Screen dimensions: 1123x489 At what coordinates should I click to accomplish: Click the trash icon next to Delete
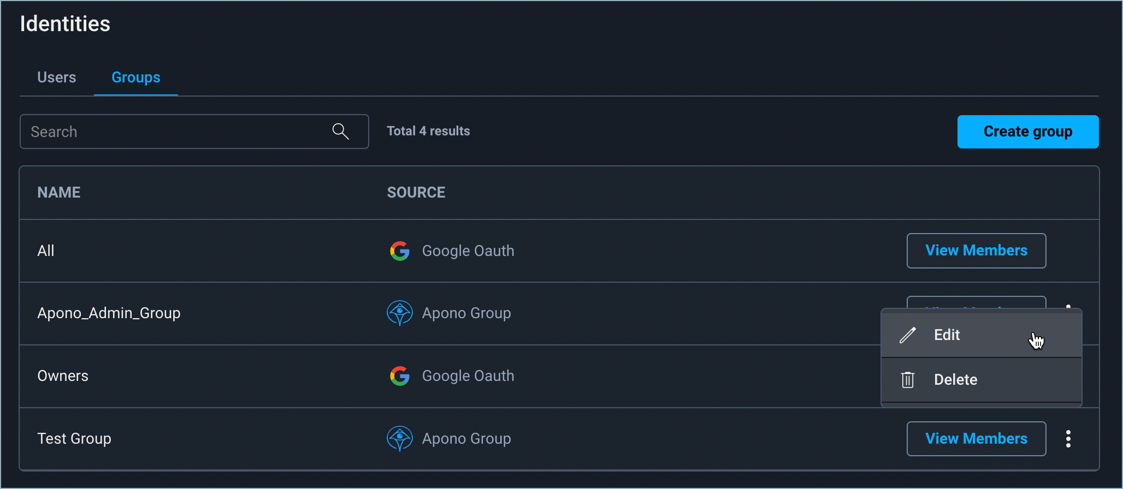tap(908, 380)
